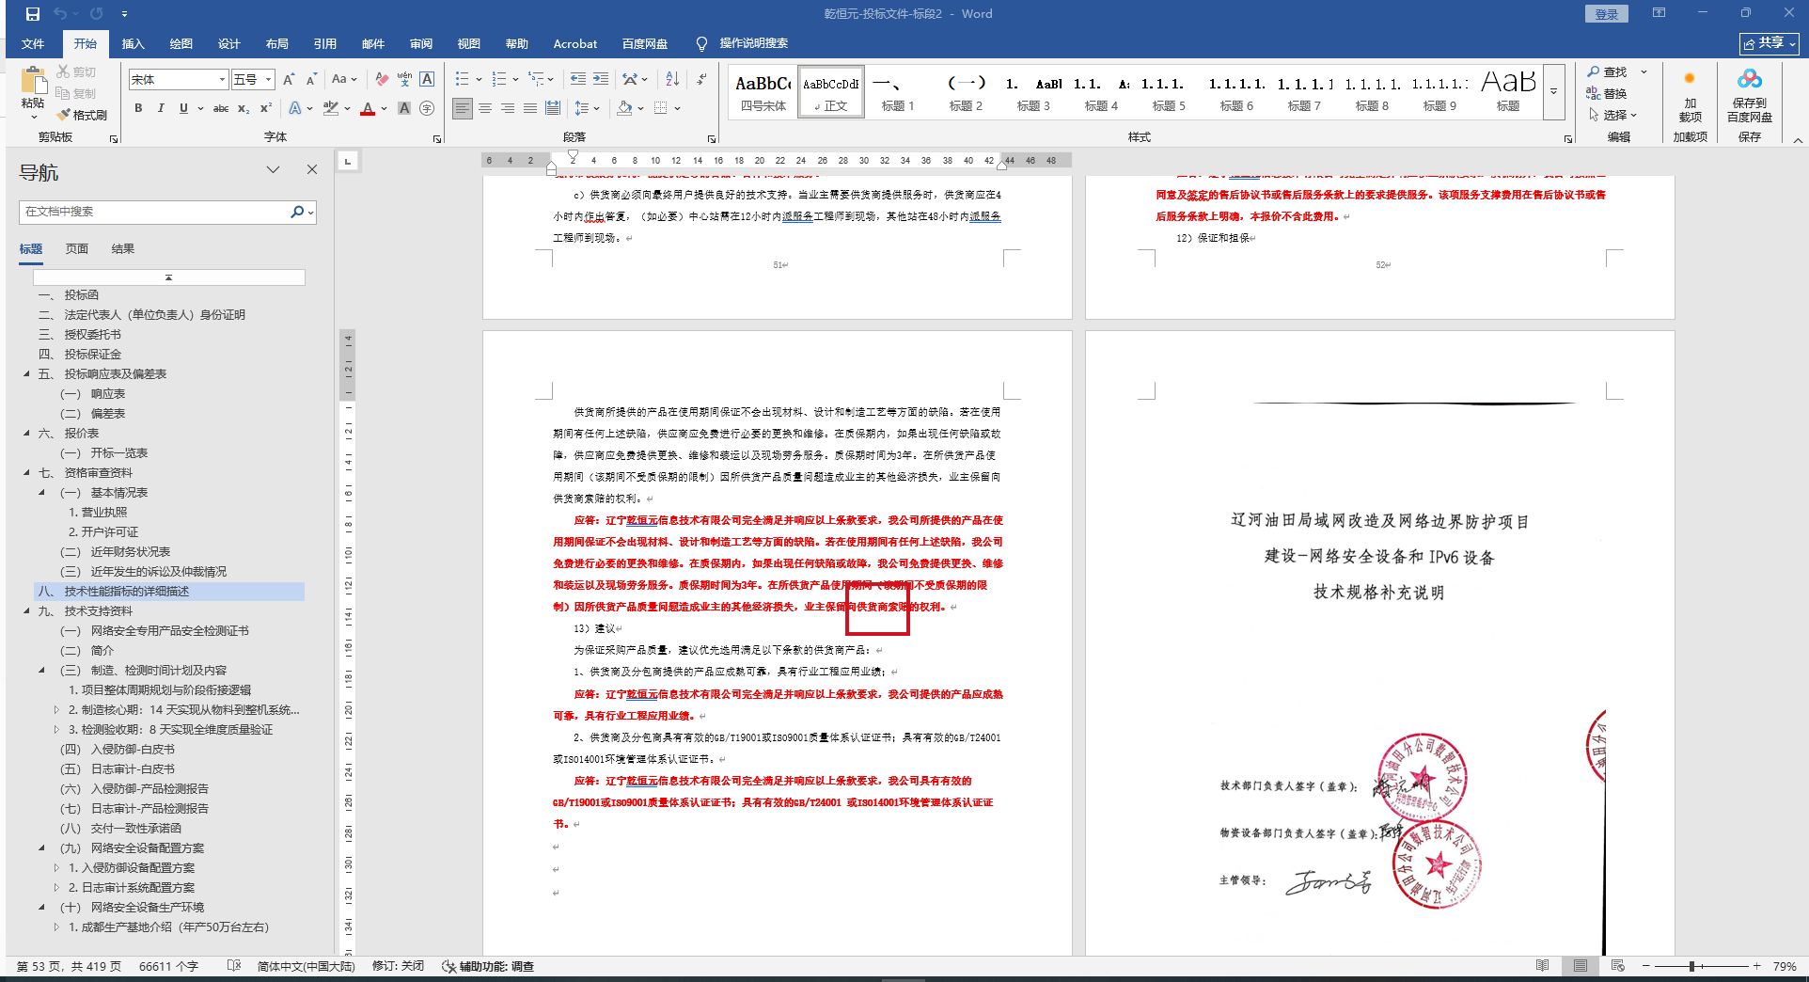This screenshot has height=982, width=1809.
Task: Click the Replace (替换) command
Action: (1607, 93)
